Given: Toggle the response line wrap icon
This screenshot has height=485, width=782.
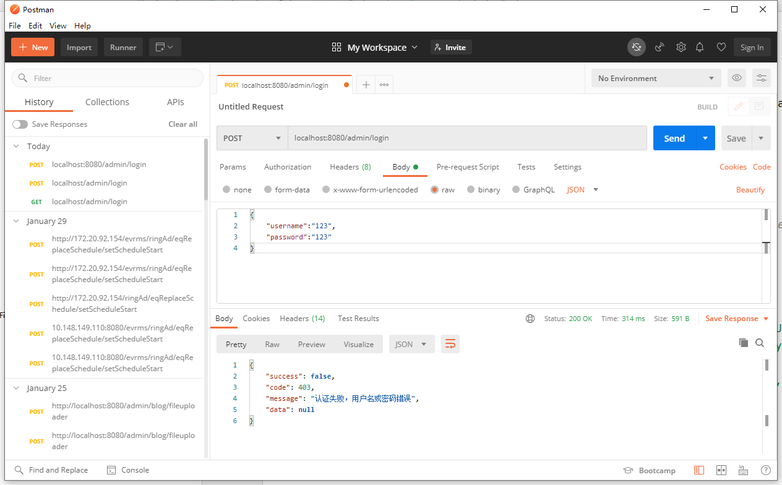Looking at the screenshot, I should pyautogui.click(x=450, y=344).
